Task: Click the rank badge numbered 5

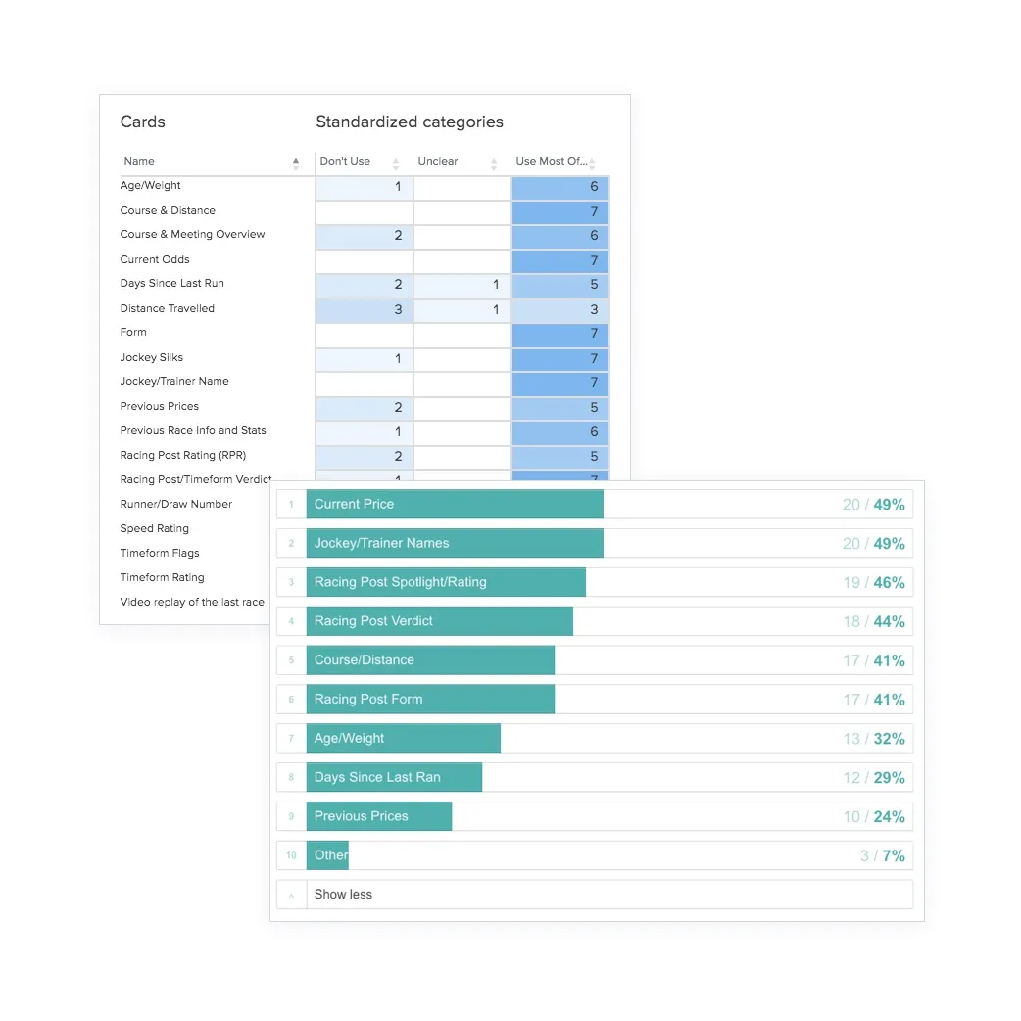Action: [291, 659]
